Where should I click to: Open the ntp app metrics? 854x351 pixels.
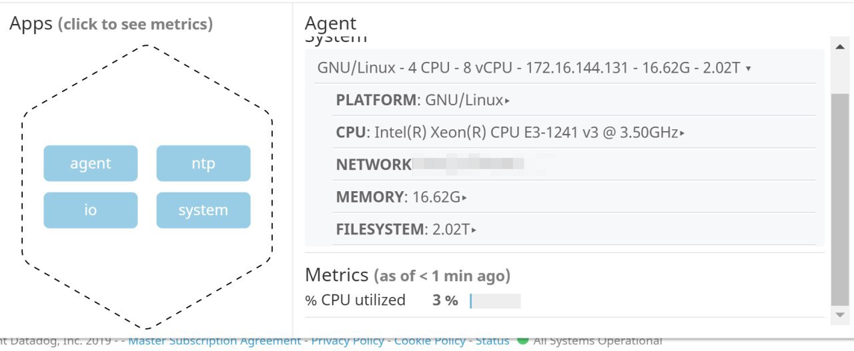[x=203, y=163]
